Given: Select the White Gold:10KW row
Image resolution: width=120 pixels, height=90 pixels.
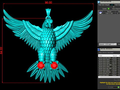Looking at the screenshot, I should tap(109, 61).
